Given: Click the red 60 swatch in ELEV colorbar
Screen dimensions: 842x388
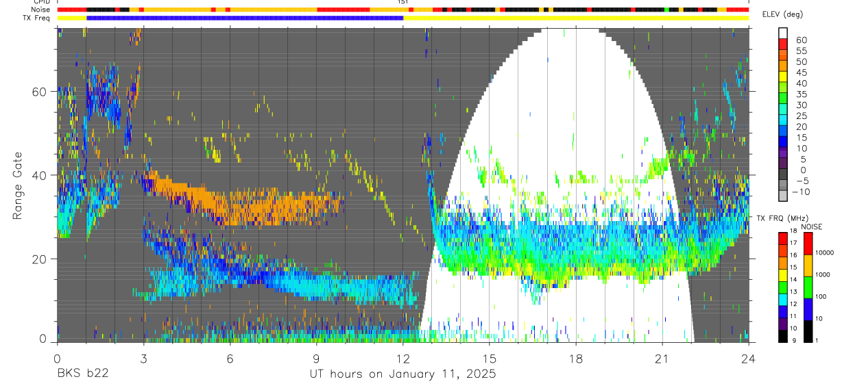Looking at the screenshot, I should (783, 44).
